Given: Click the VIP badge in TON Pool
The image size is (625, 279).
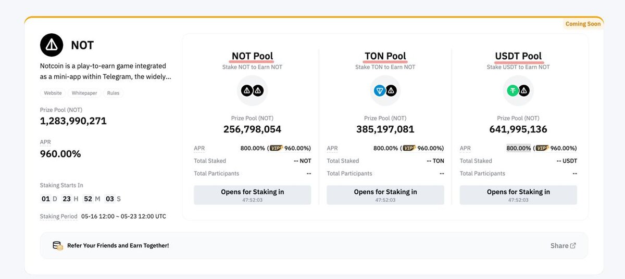Looking at the screenshot, I should [x=409, y=148].
